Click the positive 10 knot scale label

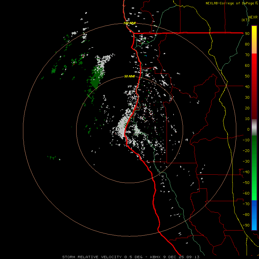(247, 119)
